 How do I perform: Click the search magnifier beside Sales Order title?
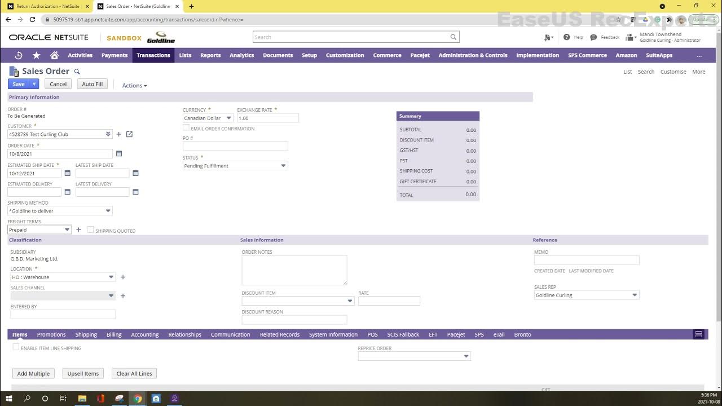click(x=77, y=72)
